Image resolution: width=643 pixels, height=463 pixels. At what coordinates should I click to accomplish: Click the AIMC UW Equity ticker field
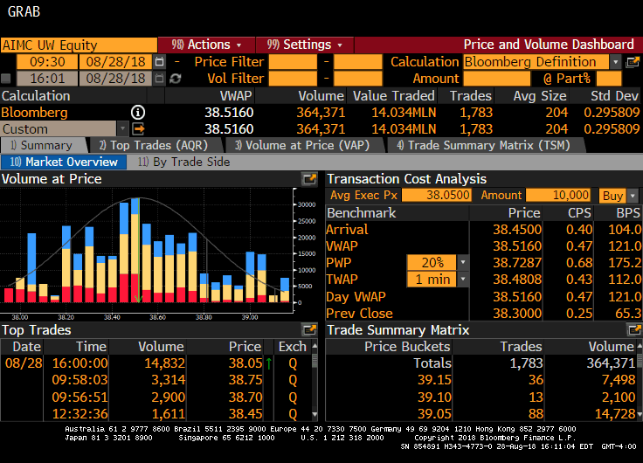[79, 45]
